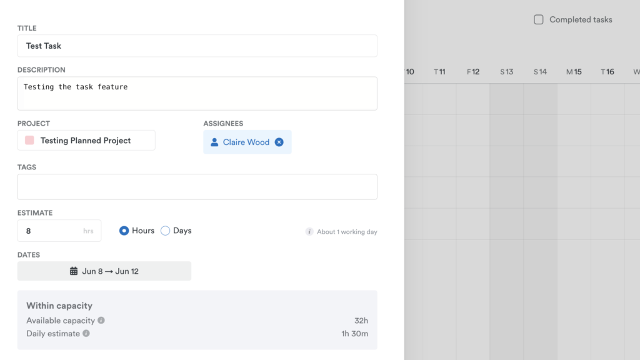Remove Claire Wood from assignees
This screenshot has width=640, height=360.
(x=279, y=142)
